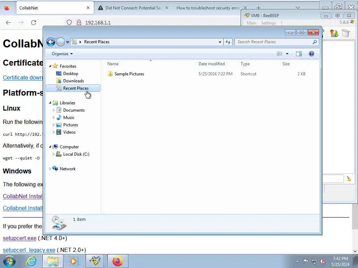
Task: Expand the address bar history dropdown
Action: (220, 42)
